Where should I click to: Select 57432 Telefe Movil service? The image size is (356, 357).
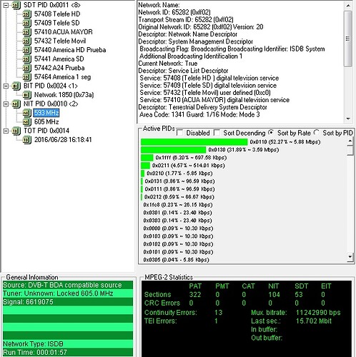pos(60,41)
